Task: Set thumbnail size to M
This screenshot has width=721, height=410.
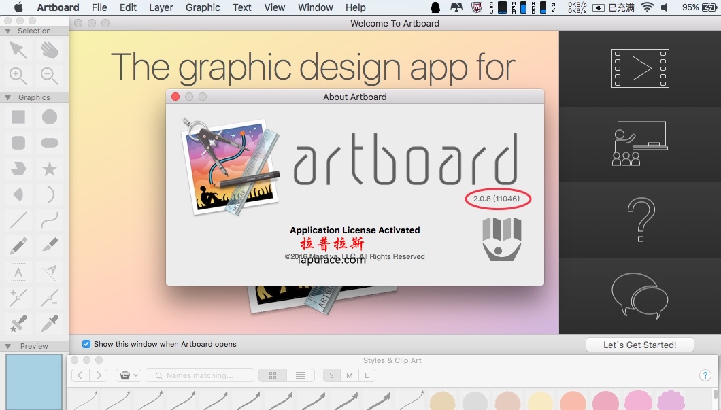Action: click(x=350, y=375)
